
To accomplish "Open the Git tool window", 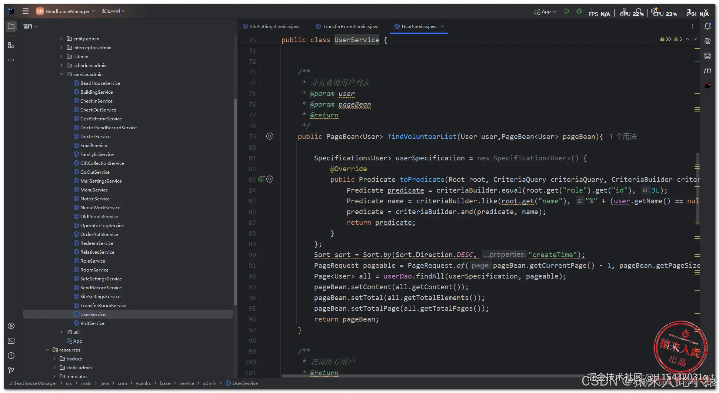I will (11, 370).
